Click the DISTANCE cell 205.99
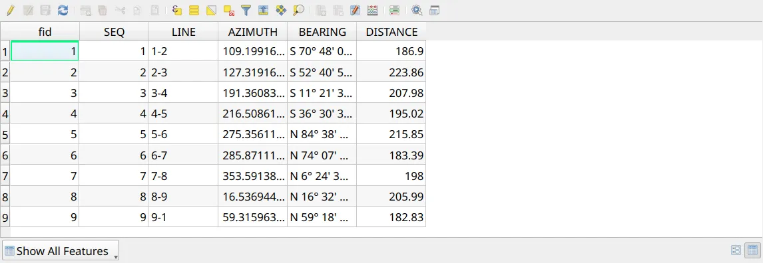 click(x=391, y=197)
